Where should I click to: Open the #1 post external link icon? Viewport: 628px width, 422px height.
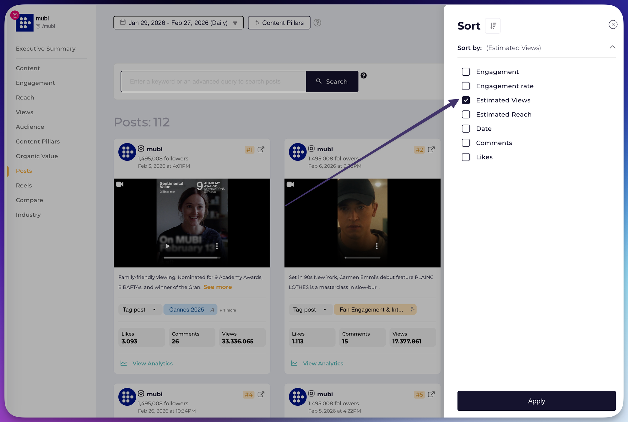click(261, 149)
